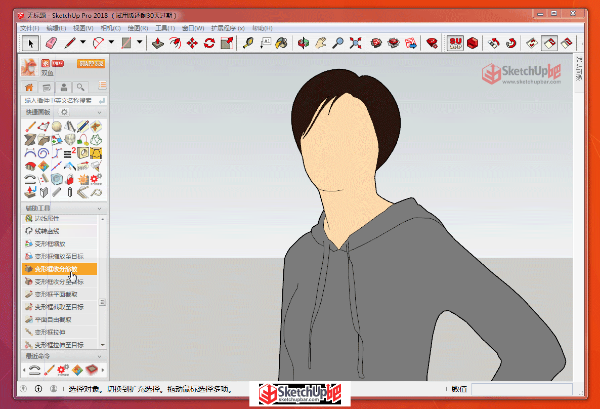Open Rectangle tool dropdown arrow
600x409 pixels.
(x=140, y=42)
